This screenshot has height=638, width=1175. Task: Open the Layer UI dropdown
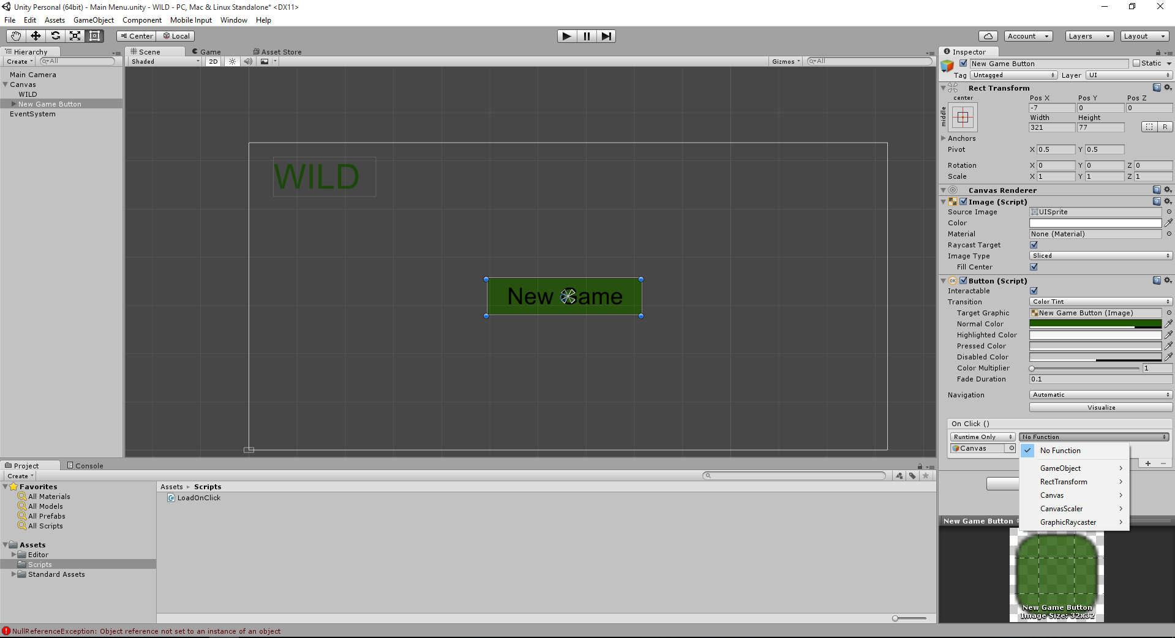click(x=1129, y=75)
